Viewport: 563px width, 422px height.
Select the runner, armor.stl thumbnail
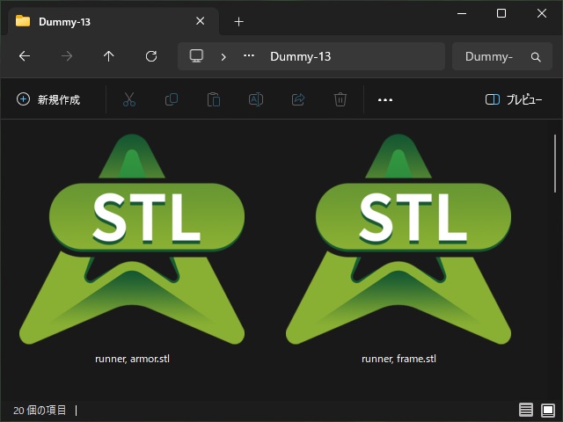(132, 239)
